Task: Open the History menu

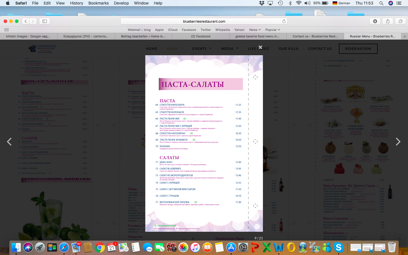Action: pos(76,3)
